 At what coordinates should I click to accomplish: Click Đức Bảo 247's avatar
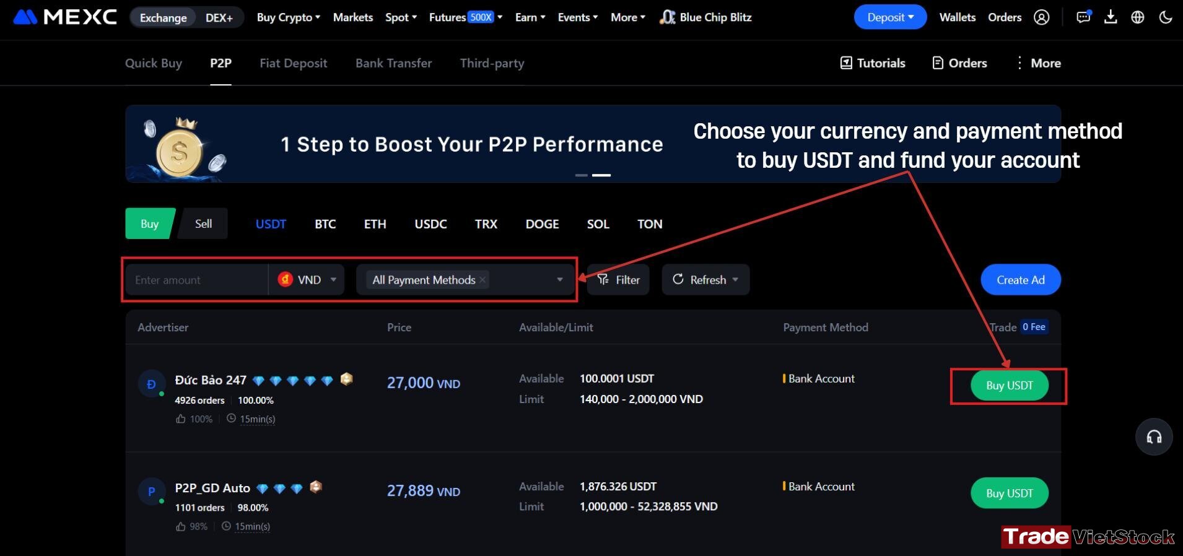pyautogui.click(x=151, y=384)
